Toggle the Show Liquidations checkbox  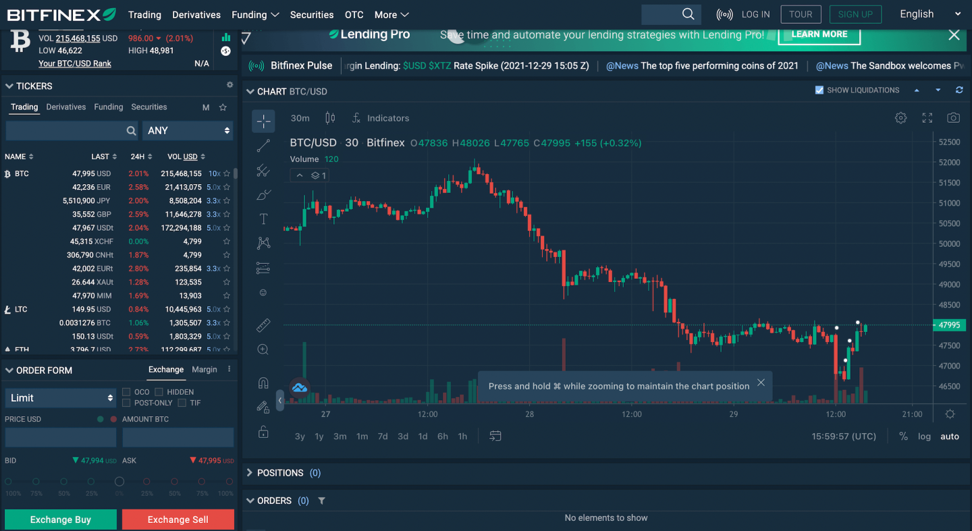pos(819,90)
